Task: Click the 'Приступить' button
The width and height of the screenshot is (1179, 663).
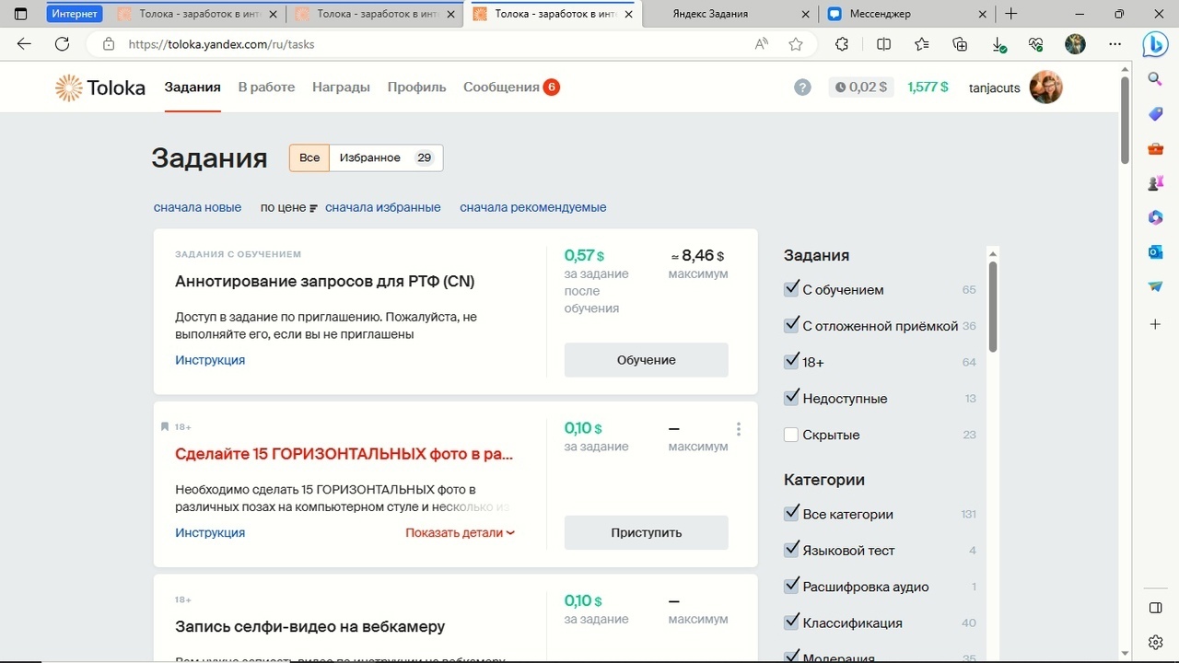Action: coord(646,532)
